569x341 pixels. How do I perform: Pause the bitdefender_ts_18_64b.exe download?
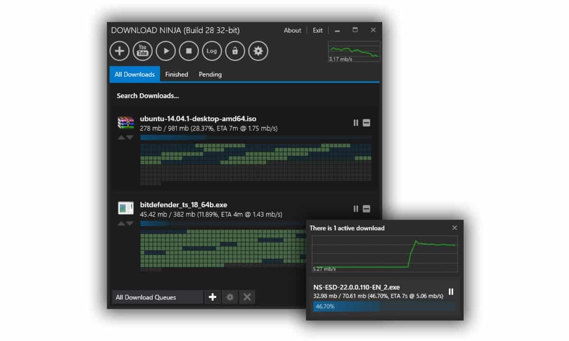coord(356,209)
